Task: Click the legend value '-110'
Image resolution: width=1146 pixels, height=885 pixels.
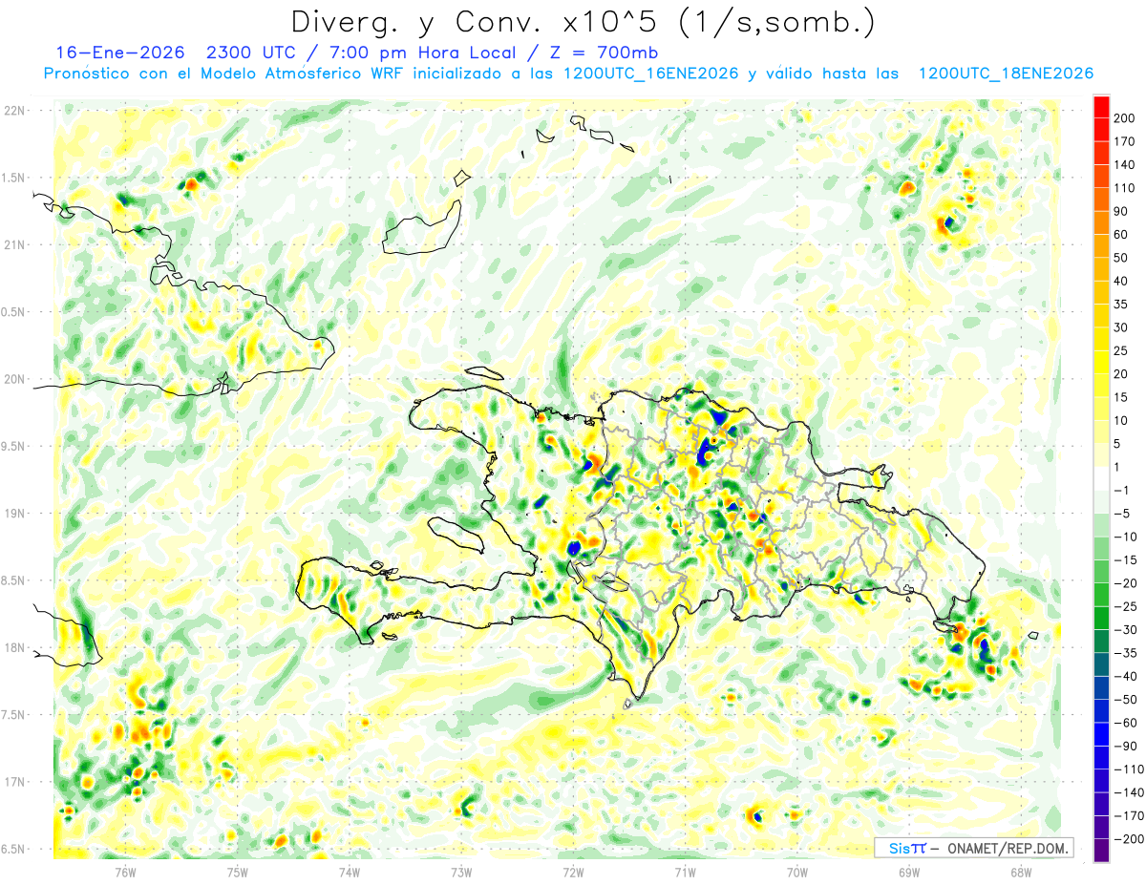Action: [x=1128, y=769]
